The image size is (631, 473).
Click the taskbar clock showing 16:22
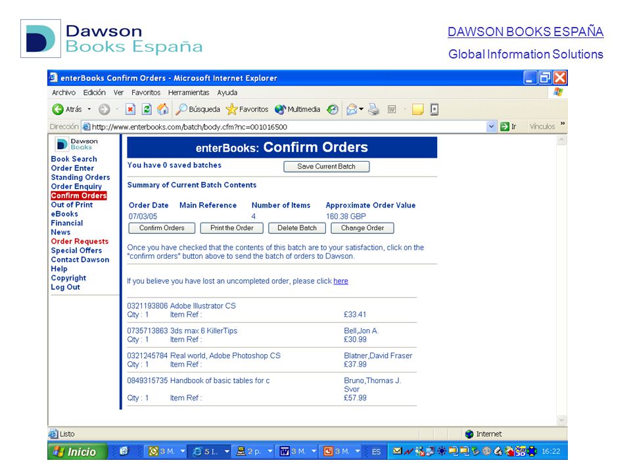(x=551, y=451)
